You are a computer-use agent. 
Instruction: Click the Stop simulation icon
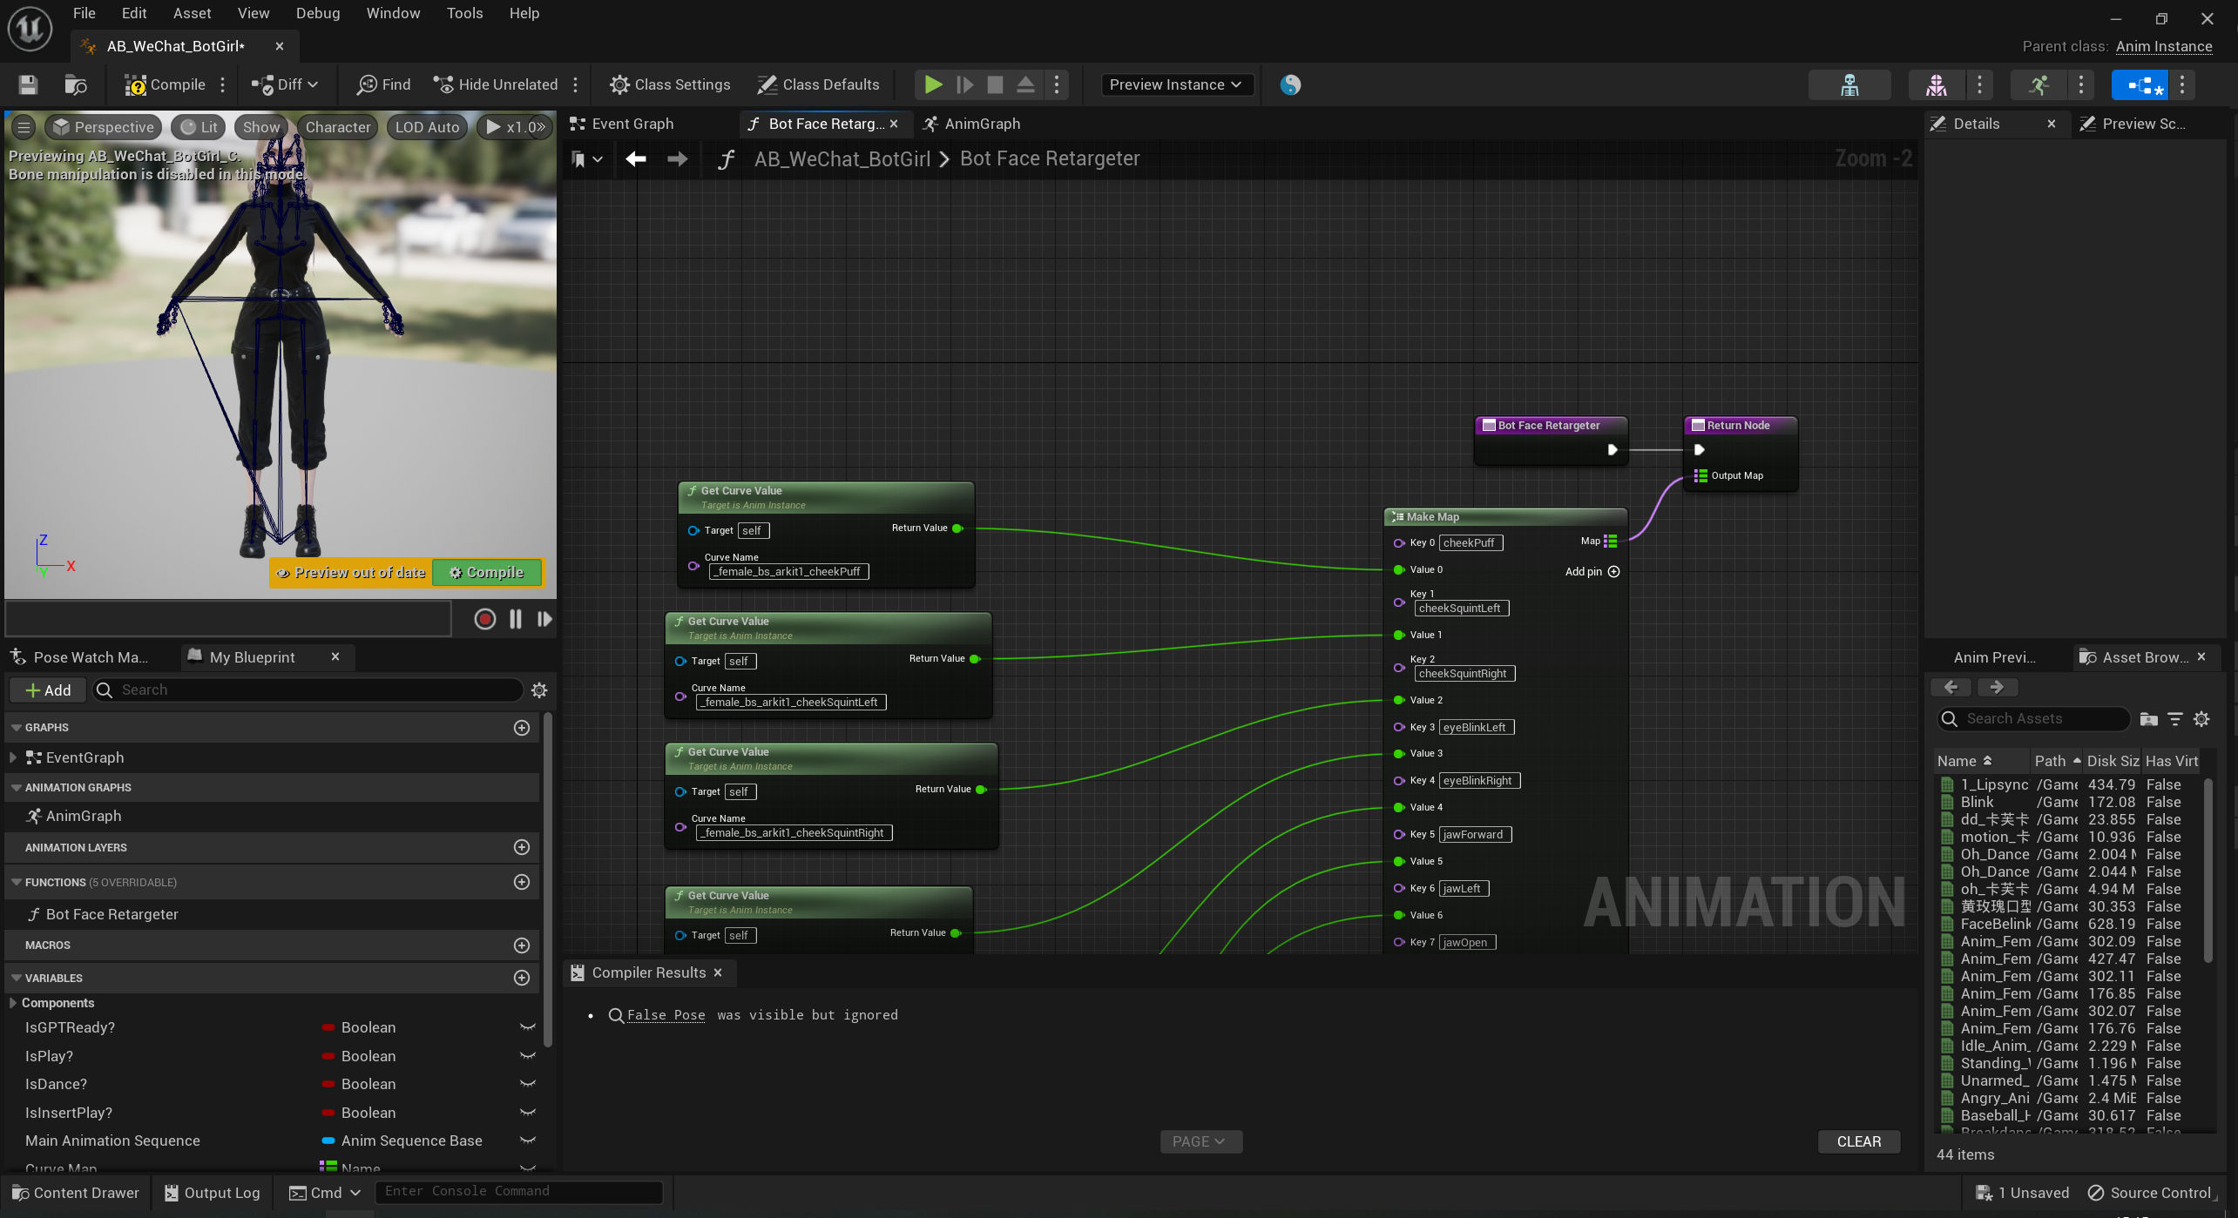click(x=995, y=84)
